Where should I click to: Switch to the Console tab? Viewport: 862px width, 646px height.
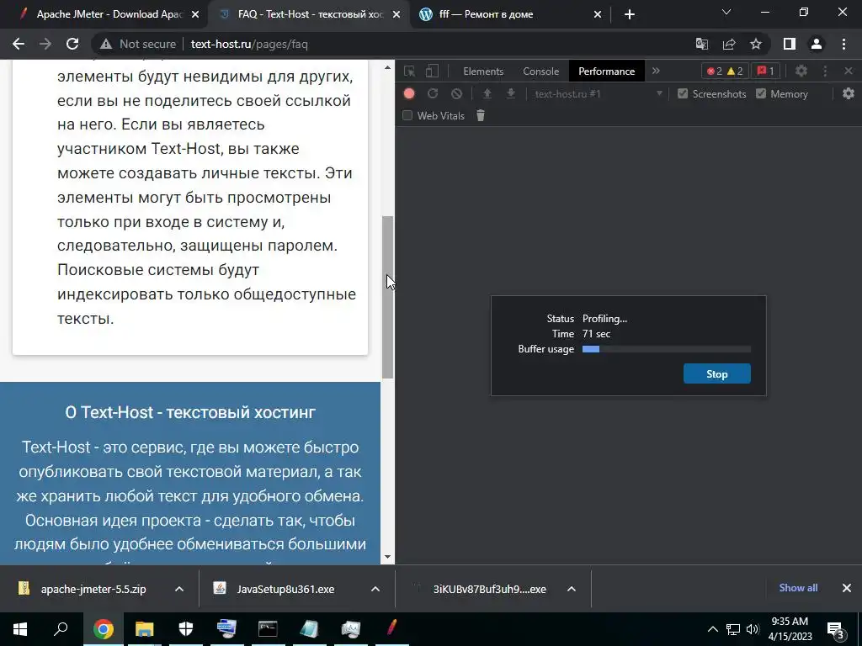(541, 71)
